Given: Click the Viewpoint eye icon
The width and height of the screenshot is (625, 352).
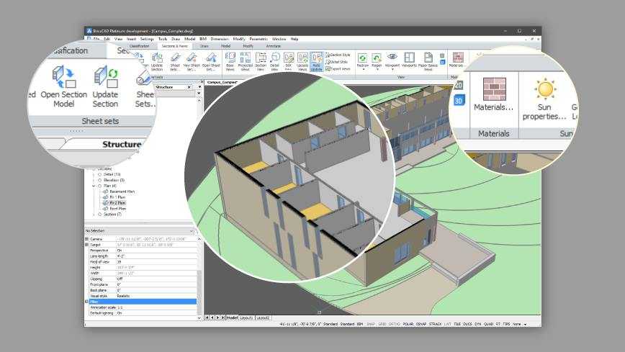Looking at the screenshot, I should point(392,58).
